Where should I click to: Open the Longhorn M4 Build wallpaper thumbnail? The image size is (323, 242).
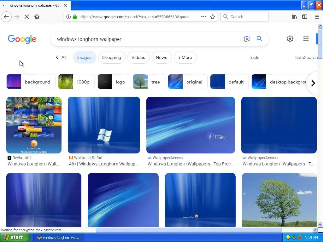tap(200, 200)
